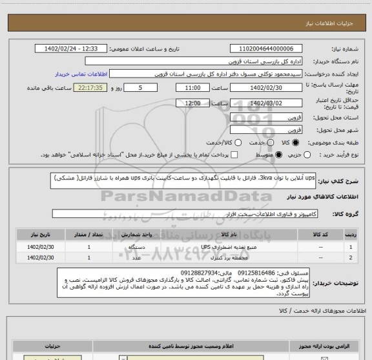Click دستگاه unit cell in row 1
The image size is (372, 360).
point(137,247)
